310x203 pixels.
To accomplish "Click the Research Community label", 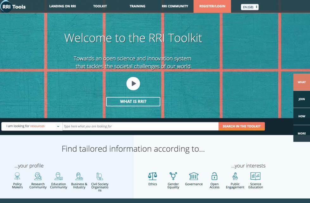I will [38, 186].
